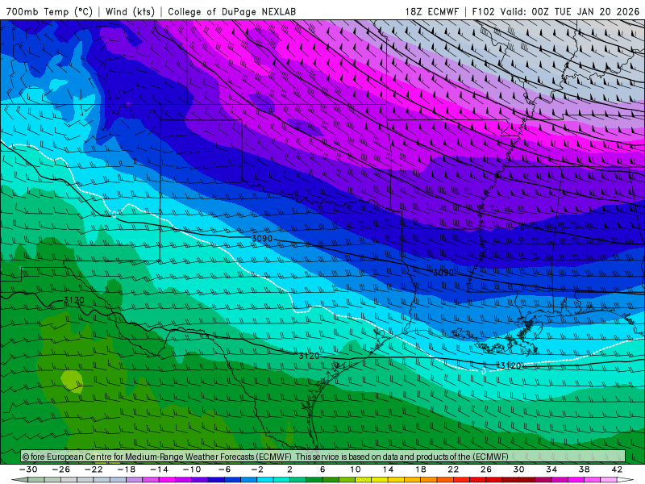Click the '700mb Temp (°C)' title text
Screen dimensions: 645x484
tap(49, 11)
